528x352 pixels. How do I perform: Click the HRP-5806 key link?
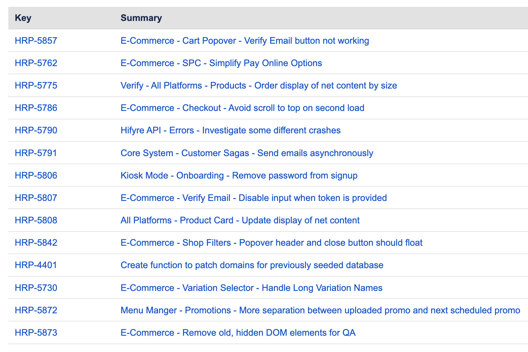point(36,175)
